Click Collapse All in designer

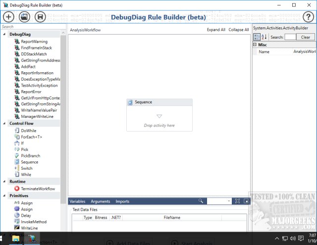[239, 30]
